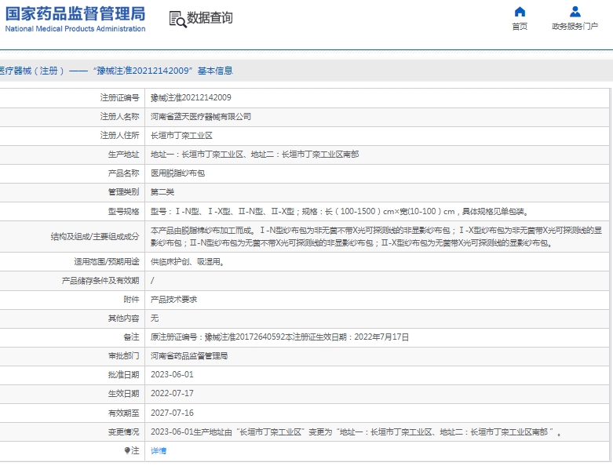Click the 生产地址 row label
The image size is (613, 466).
tap(123, 155)
